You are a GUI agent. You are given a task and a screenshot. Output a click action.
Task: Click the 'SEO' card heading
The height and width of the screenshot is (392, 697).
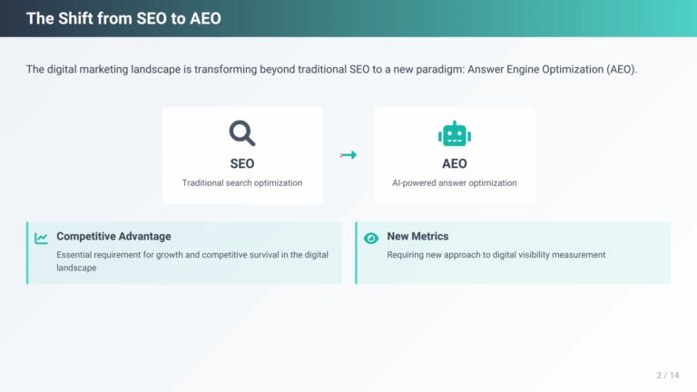point(241,164)
